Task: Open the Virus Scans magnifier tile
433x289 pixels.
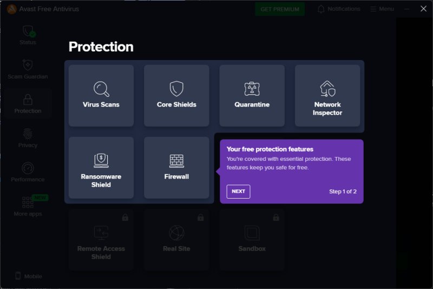Action: point(101,95)
